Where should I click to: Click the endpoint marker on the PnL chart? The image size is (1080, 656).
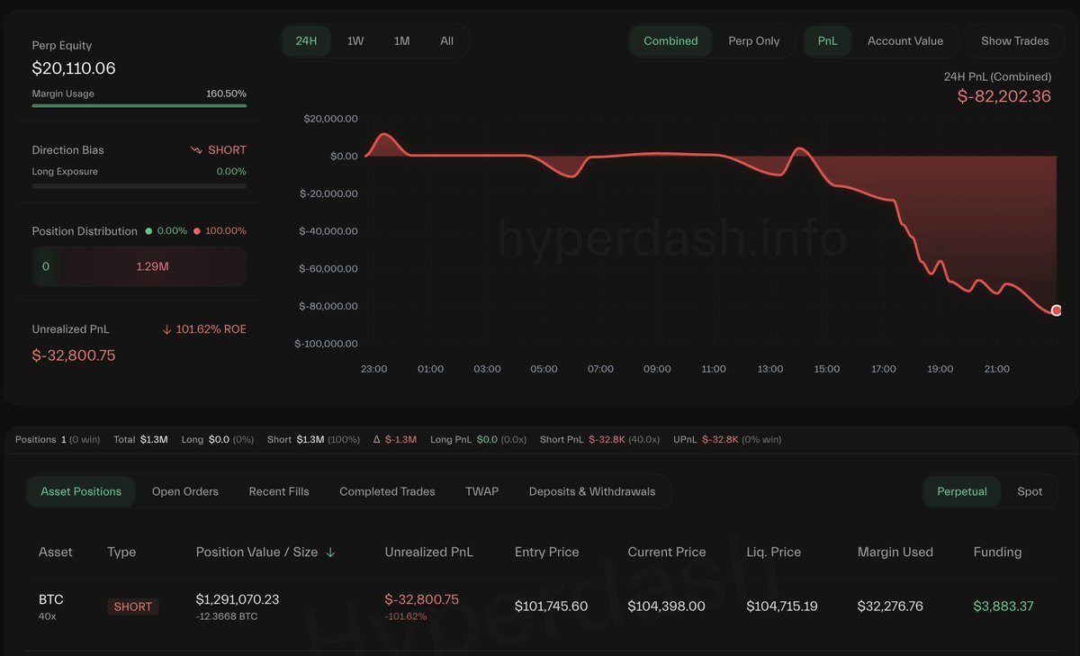tap(1056, 310)
